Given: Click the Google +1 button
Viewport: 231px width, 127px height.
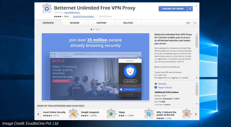Looking at the screenshot, I should [188, 23].
